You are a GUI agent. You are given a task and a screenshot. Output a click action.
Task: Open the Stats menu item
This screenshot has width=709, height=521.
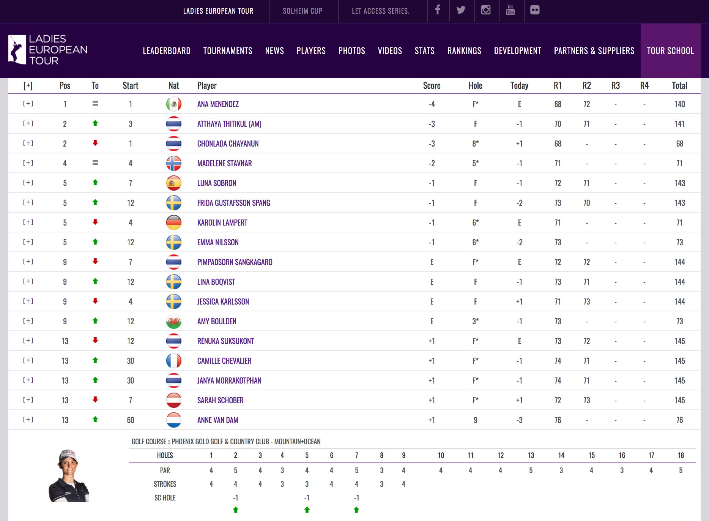pos(425,51)
